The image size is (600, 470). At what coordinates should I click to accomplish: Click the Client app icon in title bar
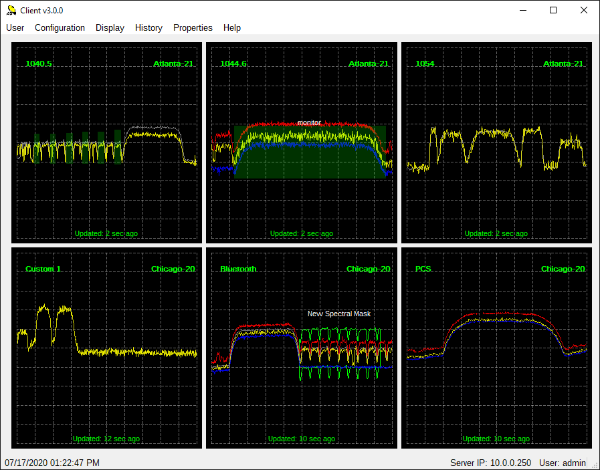point(11,10)
